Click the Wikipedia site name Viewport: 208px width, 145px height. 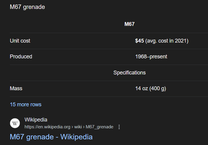click(x=36, y=120)
